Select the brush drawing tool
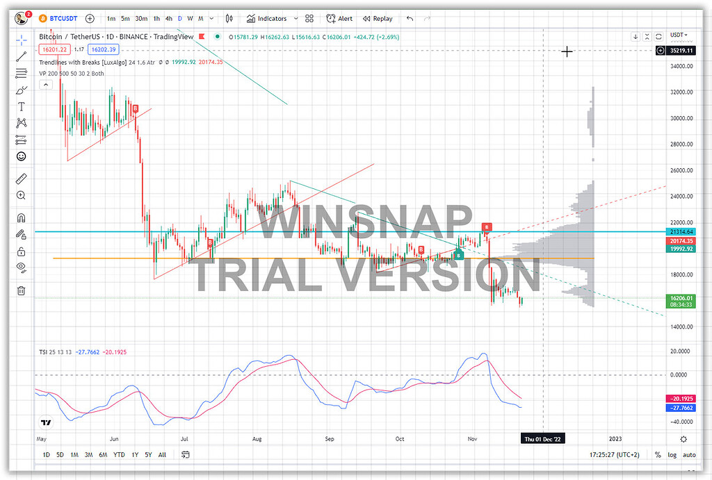The image size is (712, 480). pos(22,90)
